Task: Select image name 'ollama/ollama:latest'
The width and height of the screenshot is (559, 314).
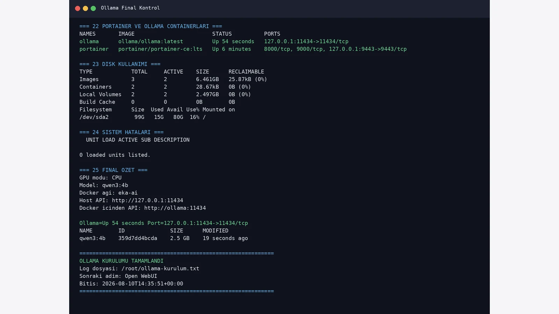Action: click(151, 42)
